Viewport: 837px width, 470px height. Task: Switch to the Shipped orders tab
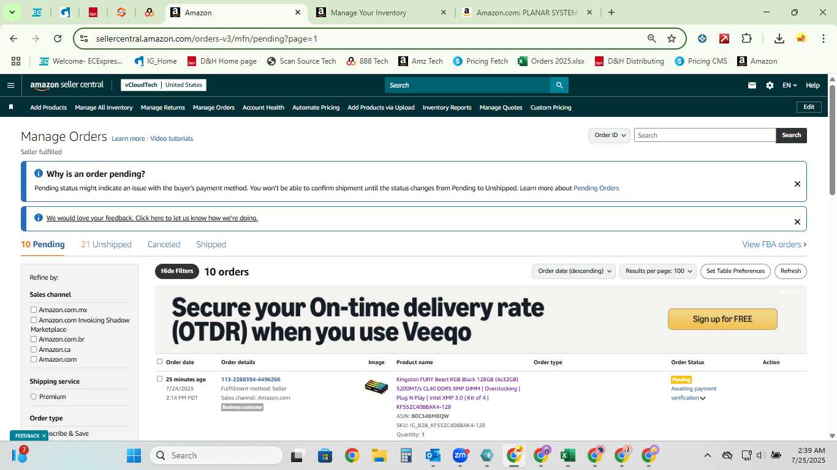[211, 244]
